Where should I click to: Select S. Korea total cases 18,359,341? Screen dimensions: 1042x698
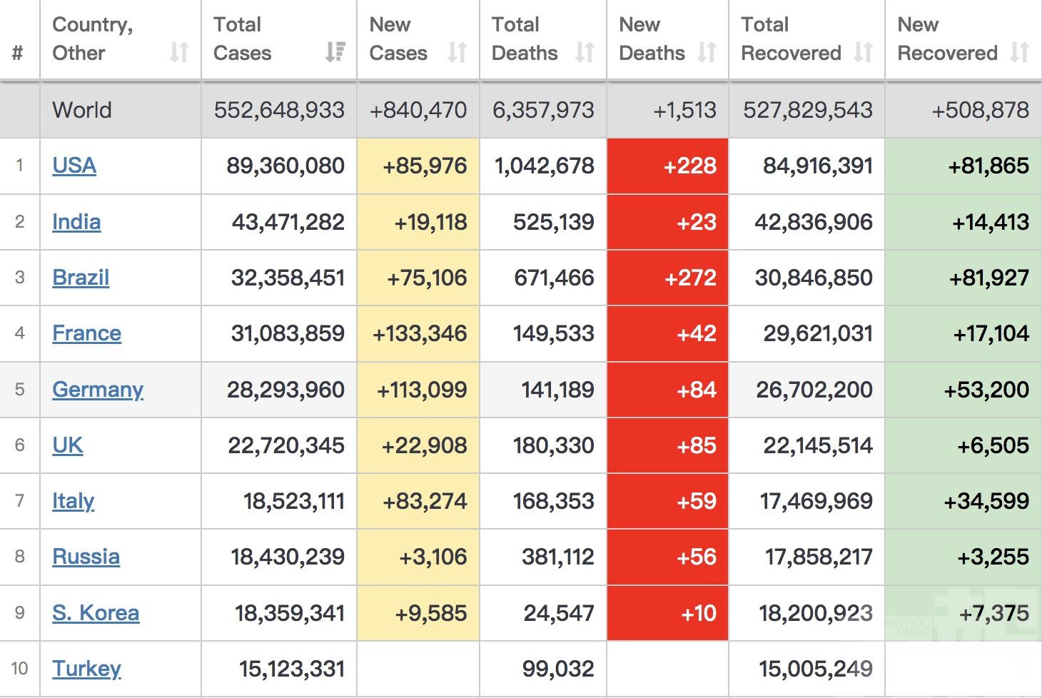(x=290, y=613)
